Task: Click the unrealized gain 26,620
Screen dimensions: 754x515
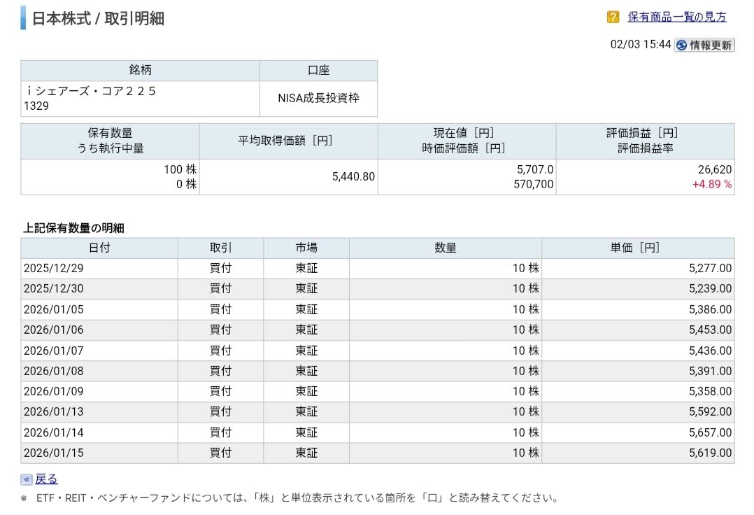Action: [715, 169]
